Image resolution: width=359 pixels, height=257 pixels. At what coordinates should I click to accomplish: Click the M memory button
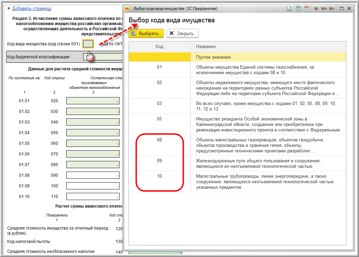point(316,9)
